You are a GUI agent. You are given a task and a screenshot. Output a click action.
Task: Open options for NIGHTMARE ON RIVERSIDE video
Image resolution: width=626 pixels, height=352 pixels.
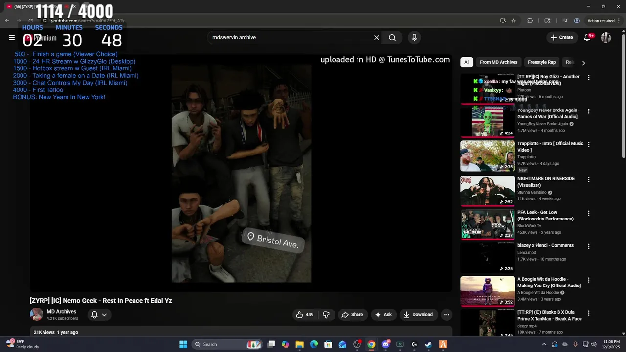[x=589, y=179]
